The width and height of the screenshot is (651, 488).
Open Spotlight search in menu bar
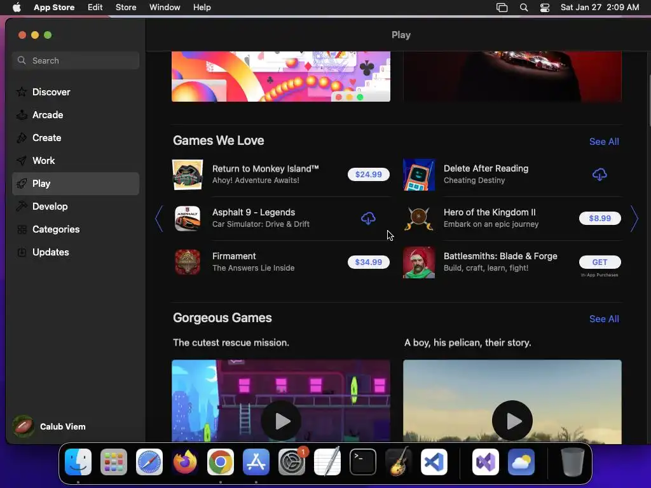point(524,8)
